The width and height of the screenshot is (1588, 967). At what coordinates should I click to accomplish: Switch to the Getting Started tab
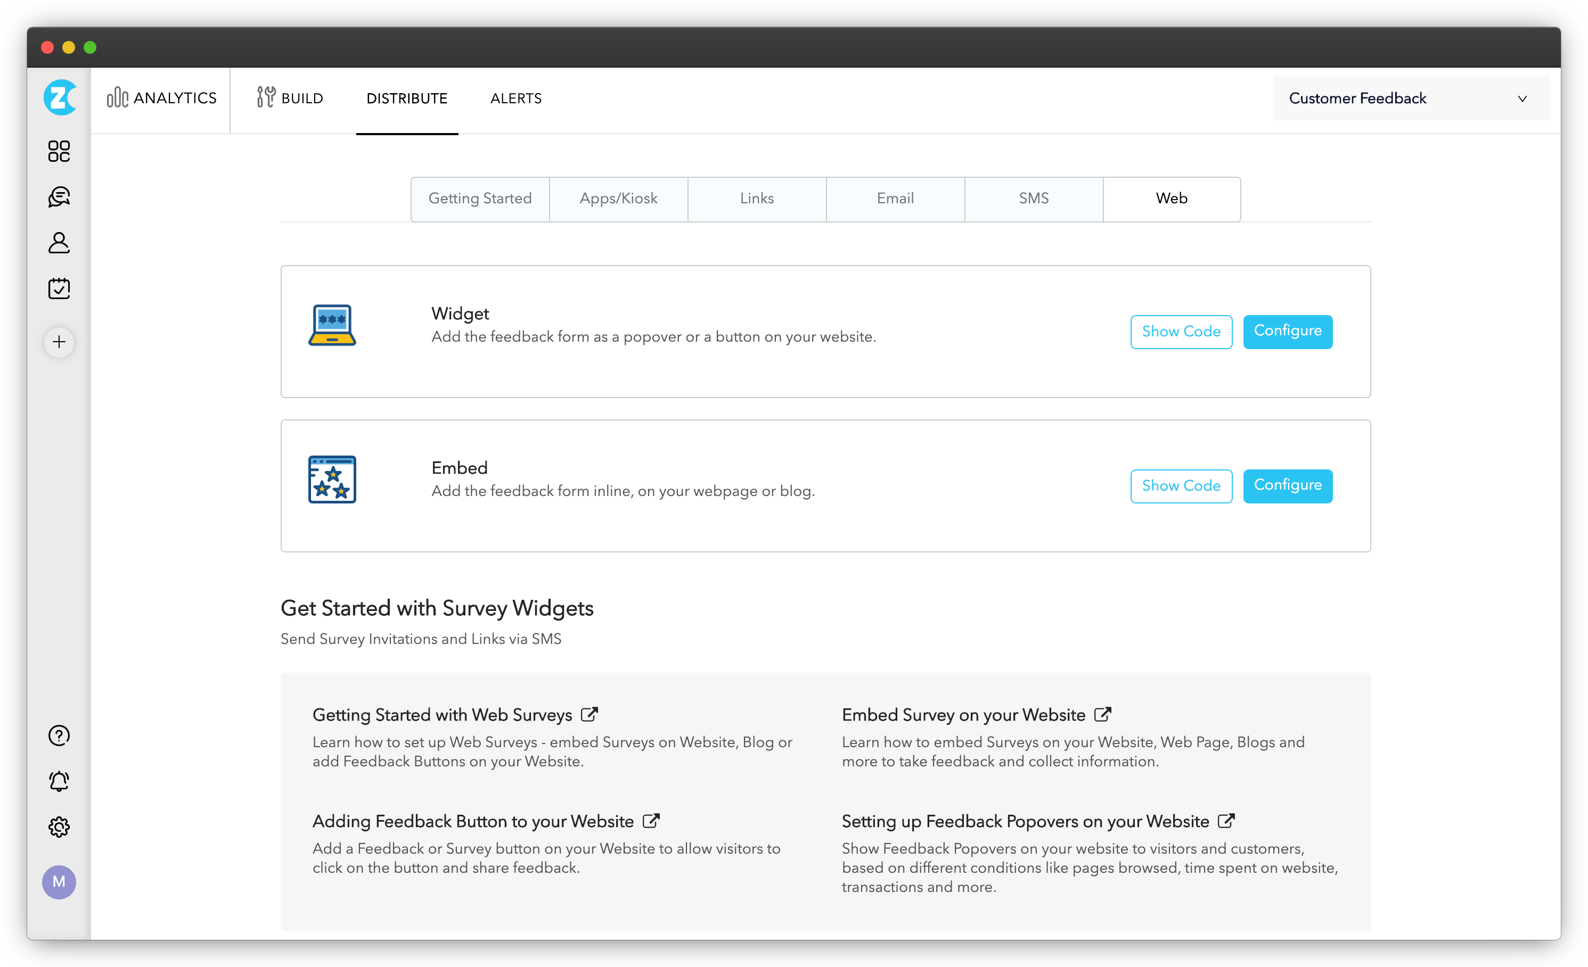click(479, 199)
